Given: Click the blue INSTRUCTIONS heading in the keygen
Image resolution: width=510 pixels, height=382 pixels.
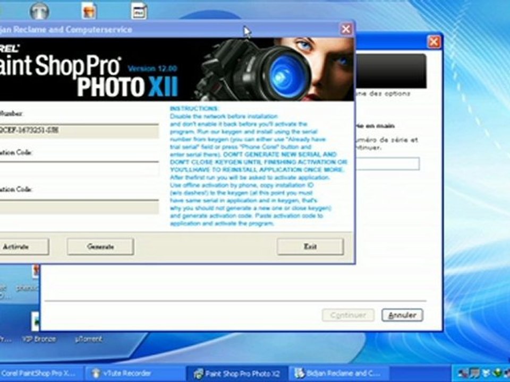Looking at the screenshot, I should (x=194, y=108).
